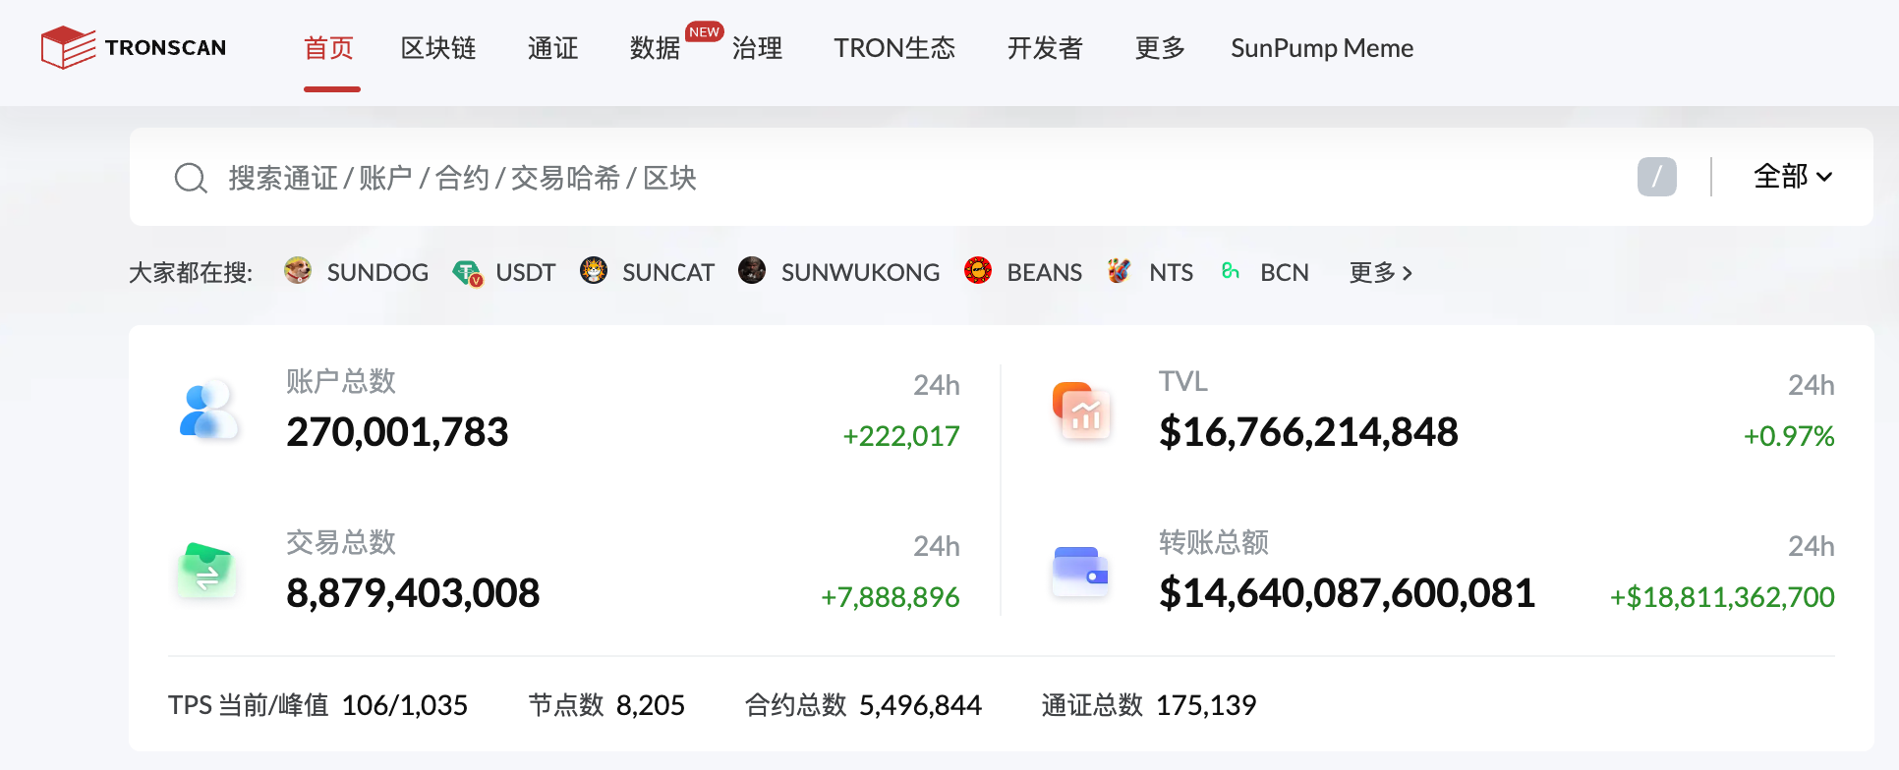
Task: Click the TVL chart icon
Action: click(1081, 411)
